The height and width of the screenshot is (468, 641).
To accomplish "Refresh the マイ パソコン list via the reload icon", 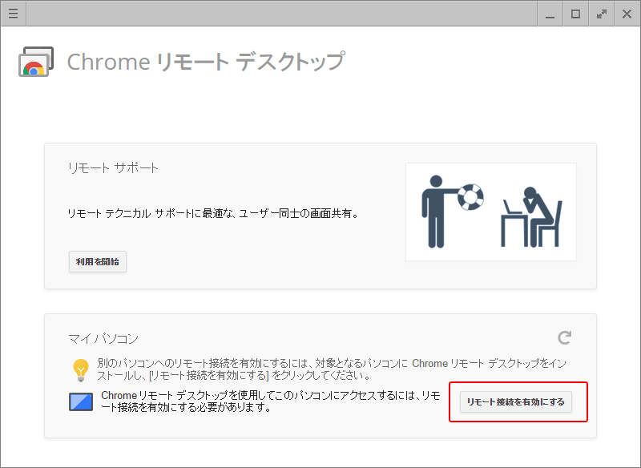I will (x=565, y=337).
